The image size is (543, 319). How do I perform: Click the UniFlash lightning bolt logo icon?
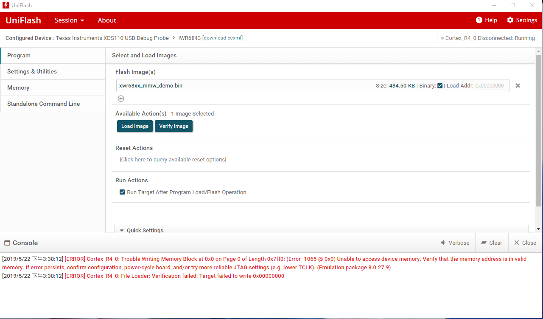(5, 5)
